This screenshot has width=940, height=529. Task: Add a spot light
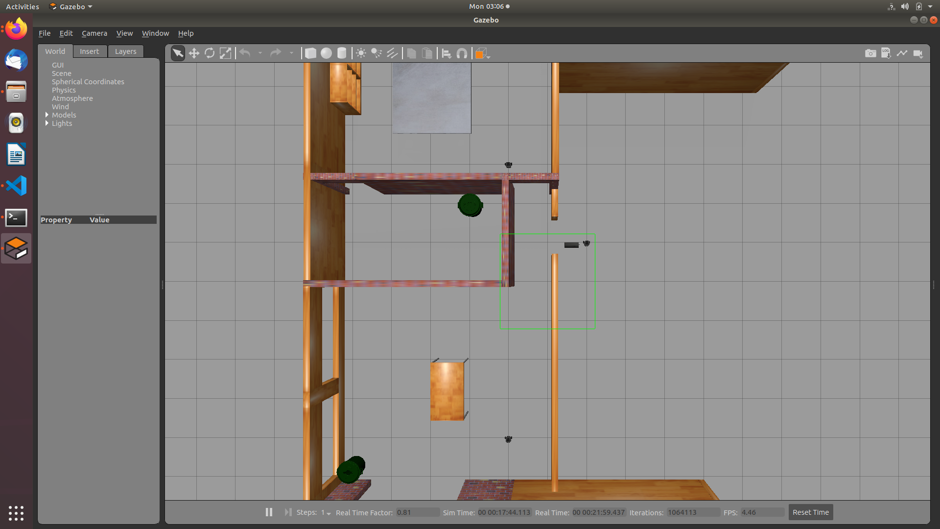click(x=376, y=53)
